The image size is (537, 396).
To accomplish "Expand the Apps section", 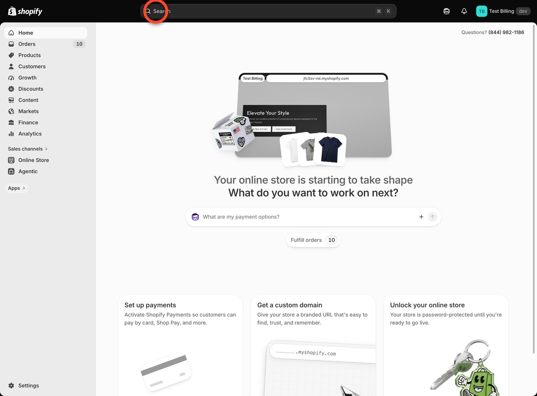I will pyautogui.click(x=16, y=188).
